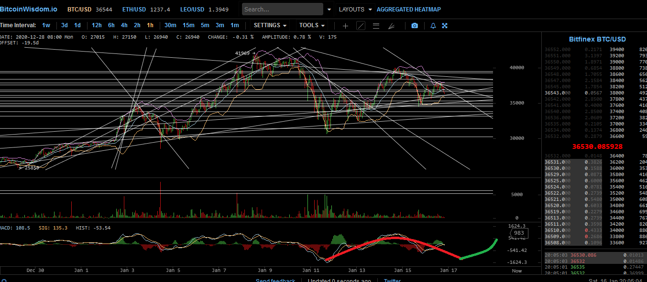Click the 40000 price axis label

pyautogui.click(x=516, y=68)
